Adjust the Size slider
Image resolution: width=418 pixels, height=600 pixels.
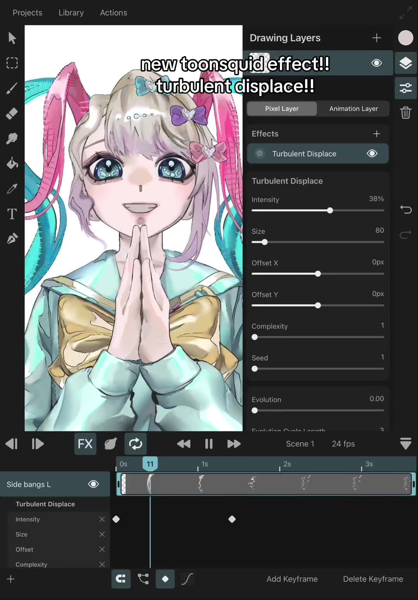(265, 242)
